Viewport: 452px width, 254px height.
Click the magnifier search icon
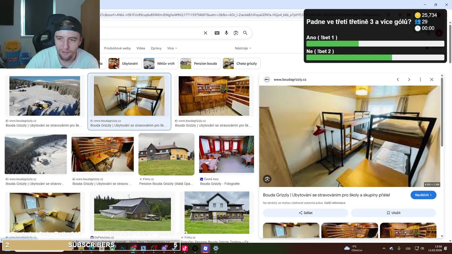(245, 33)
